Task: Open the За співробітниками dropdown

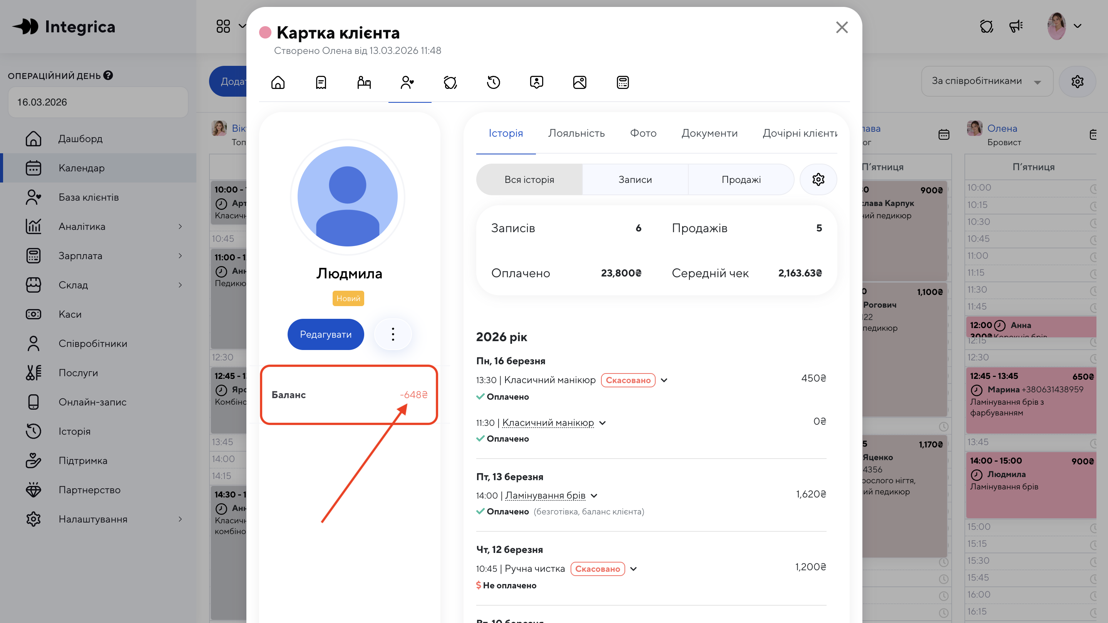Action: tap(986, 81)
